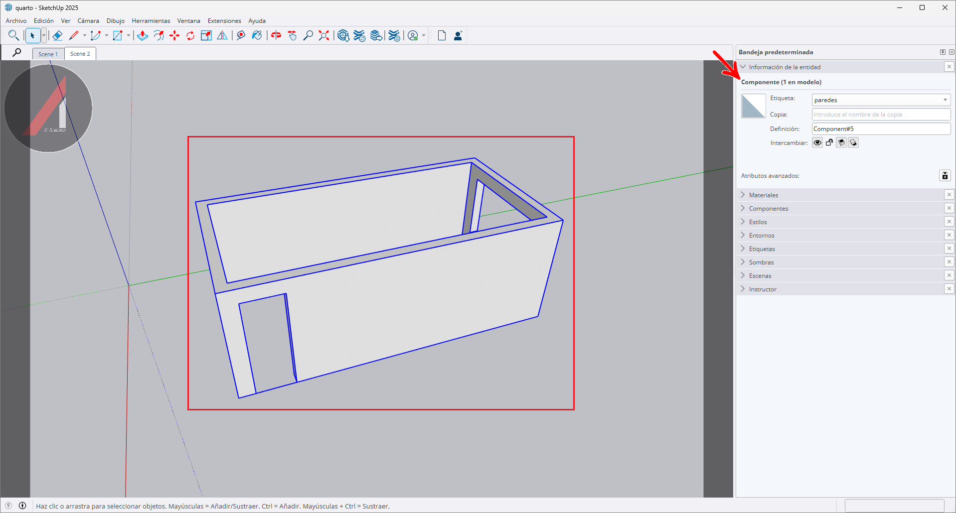
Task: Open the Select tool variants dropdown
Action: click(x=44, y=35)
